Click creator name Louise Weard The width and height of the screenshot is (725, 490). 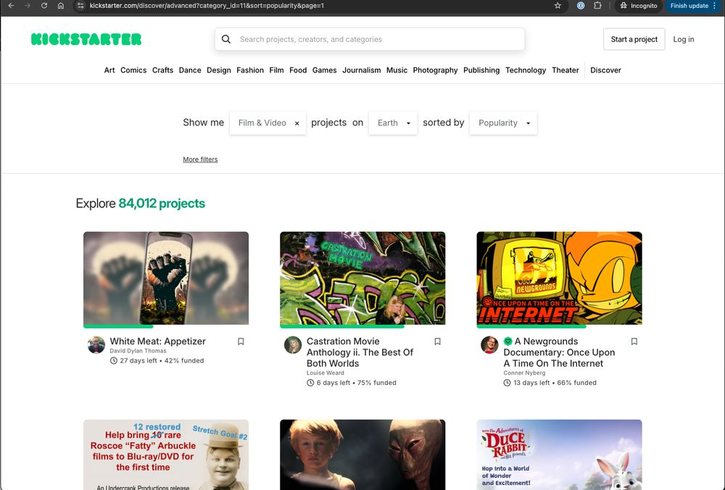point(325,373)
